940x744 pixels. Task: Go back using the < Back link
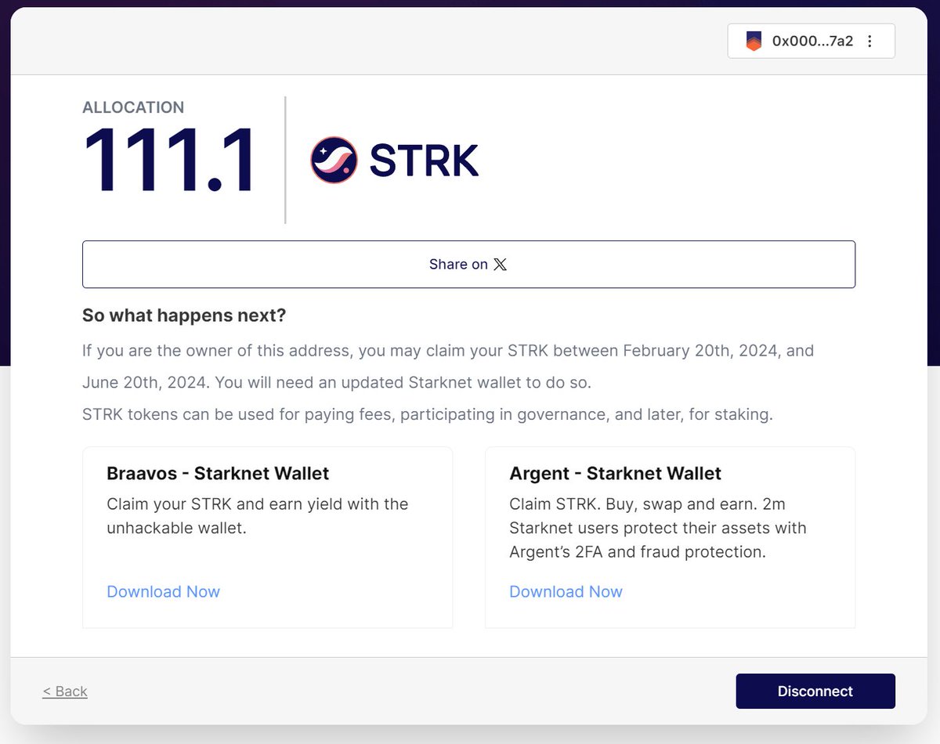[x=65, y=691]
